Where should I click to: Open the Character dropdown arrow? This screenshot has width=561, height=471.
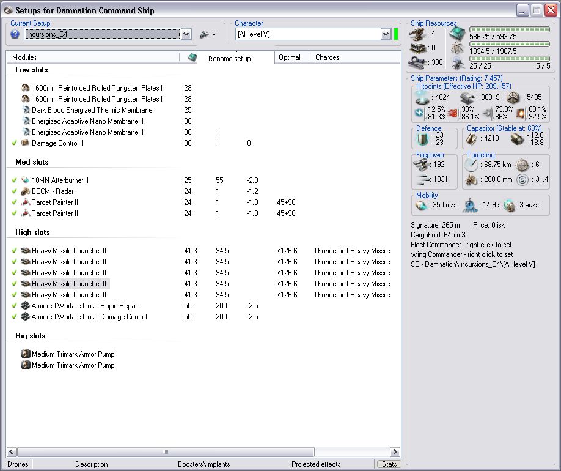point(386,34)
